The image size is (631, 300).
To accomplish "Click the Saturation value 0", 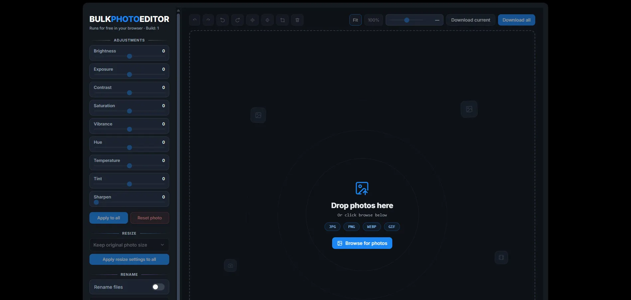I will point(164,106).
